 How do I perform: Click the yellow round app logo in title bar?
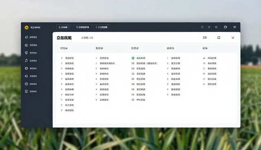[27, 27]
